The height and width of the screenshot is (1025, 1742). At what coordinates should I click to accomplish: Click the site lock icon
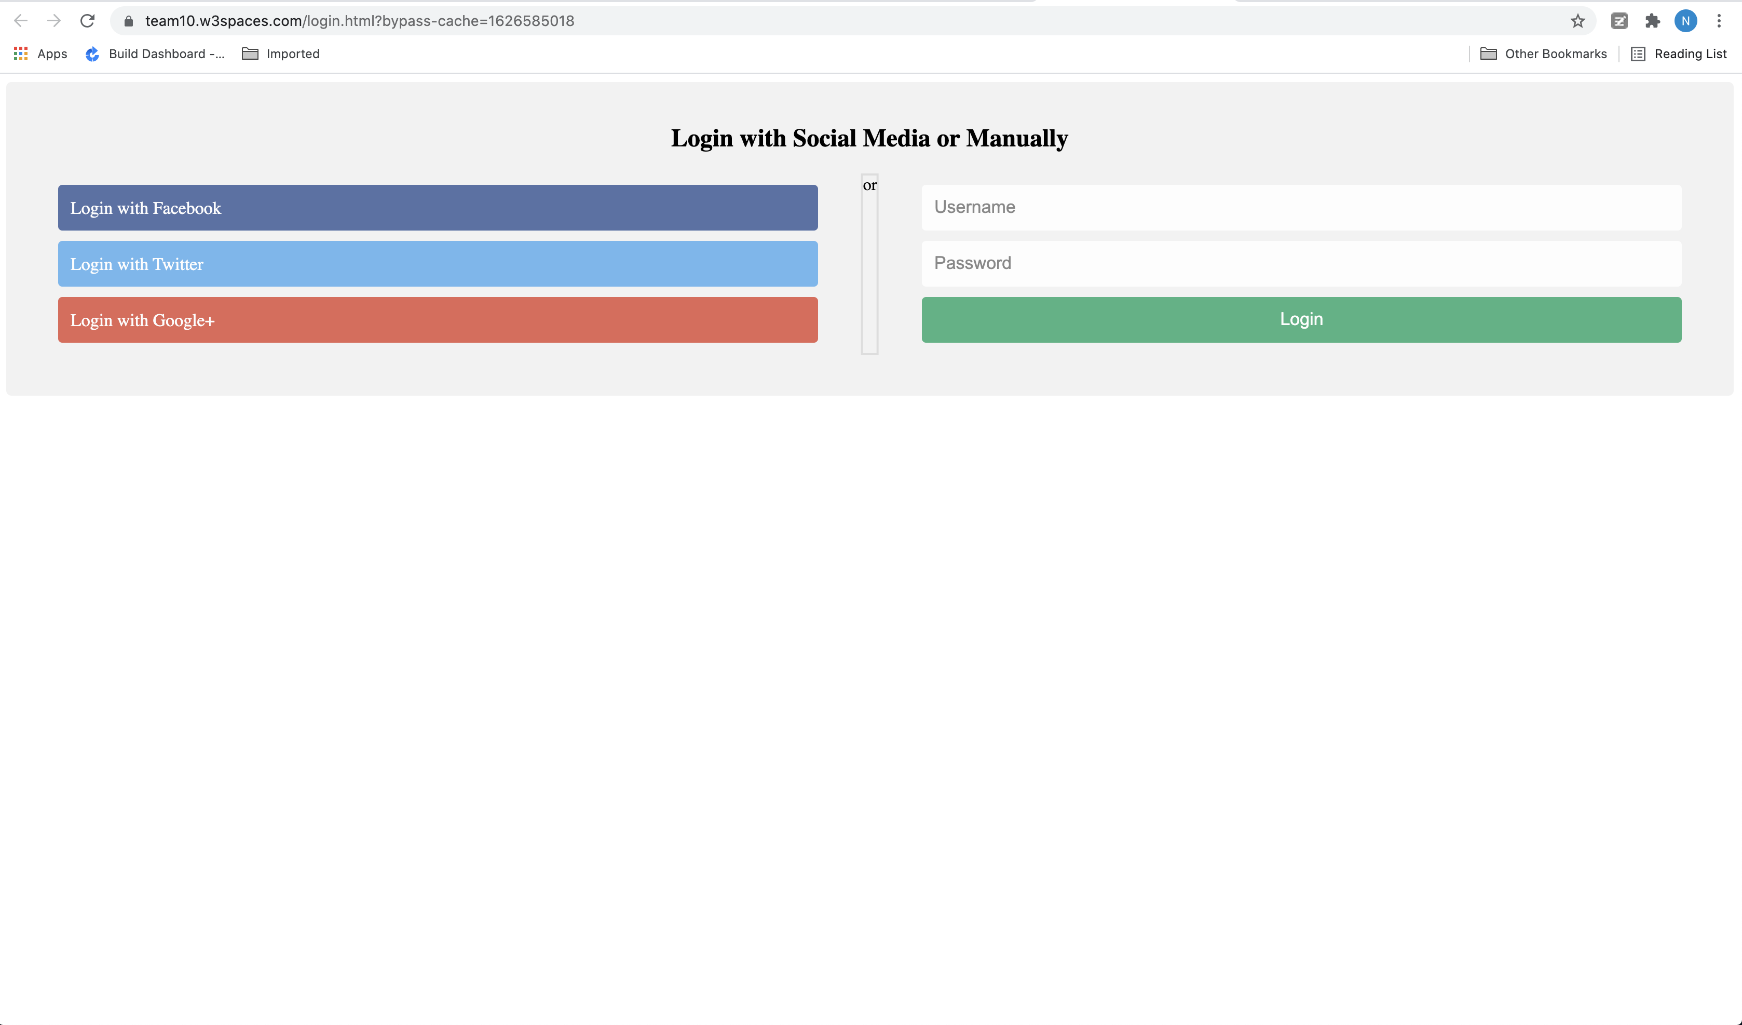pos(129,21)
